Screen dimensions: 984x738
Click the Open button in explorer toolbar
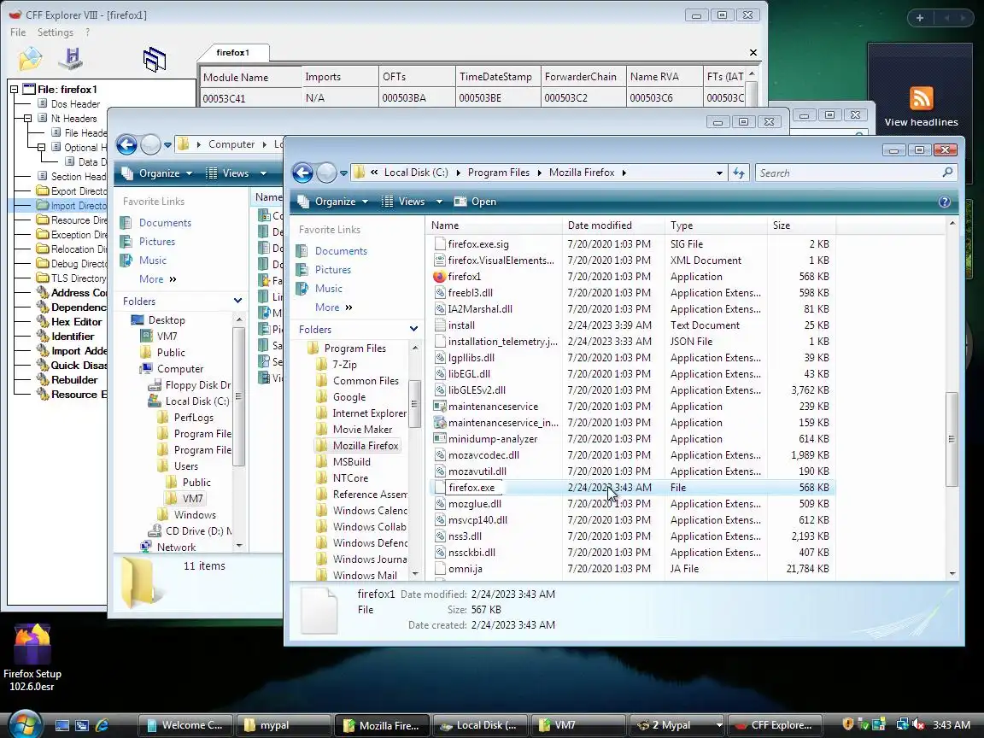tap(475, 202)
